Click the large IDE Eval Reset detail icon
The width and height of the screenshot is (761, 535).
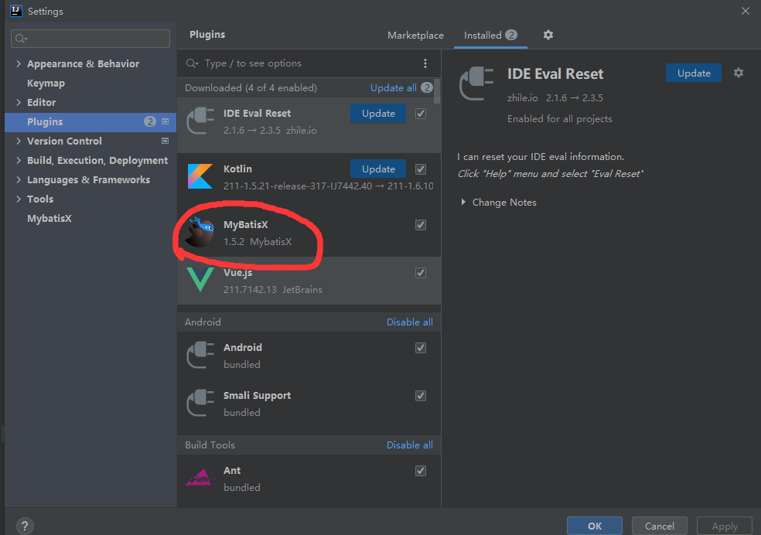[476, 84]
